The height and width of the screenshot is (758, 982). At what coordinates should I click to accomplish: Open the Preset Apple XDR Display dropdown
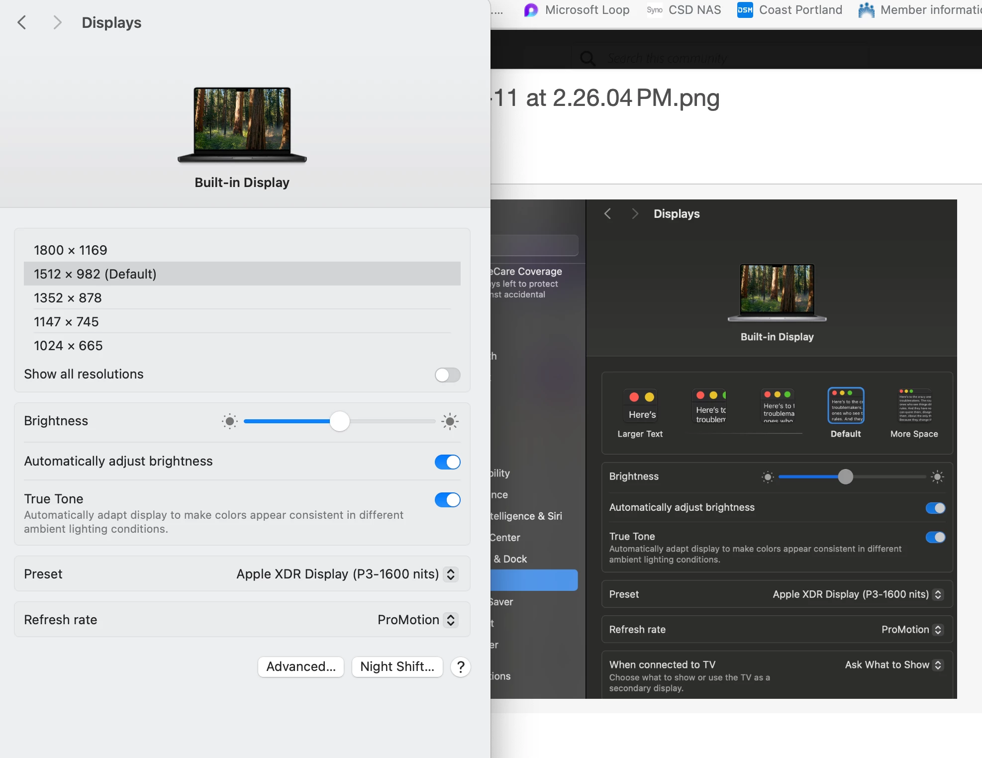(x=450, y=574)
